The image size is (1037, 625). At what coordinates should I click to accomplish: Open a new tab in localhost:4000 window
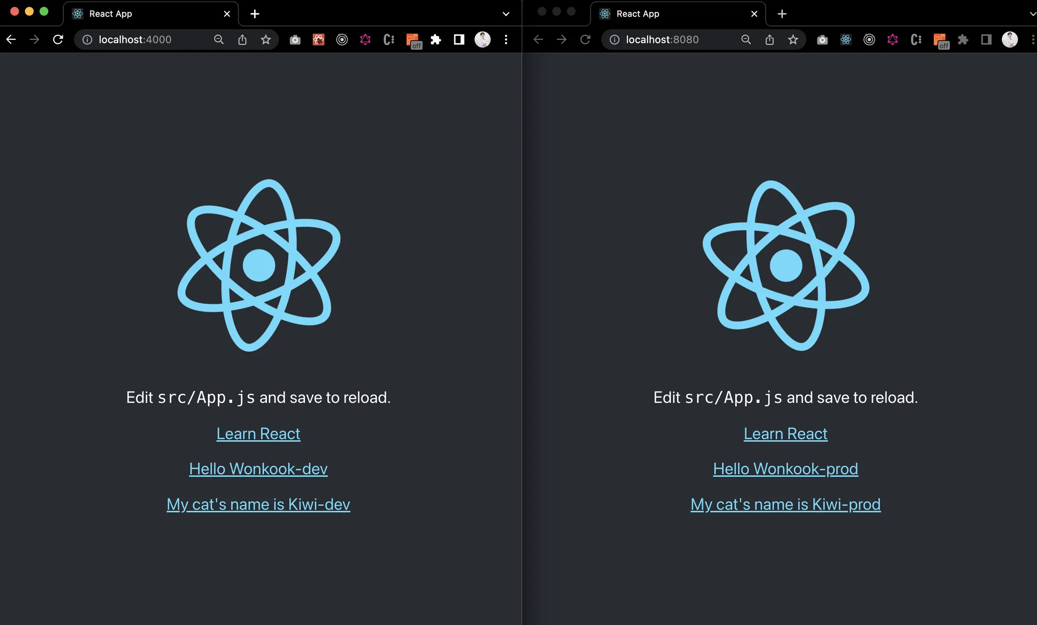[255, 14]
